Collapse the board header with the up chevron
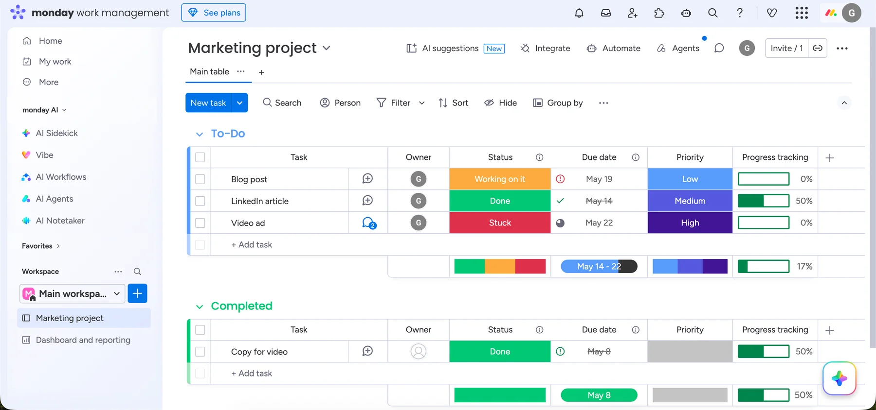Image resolution: width=876 pixels, height=410 pixels. [844, 102]
